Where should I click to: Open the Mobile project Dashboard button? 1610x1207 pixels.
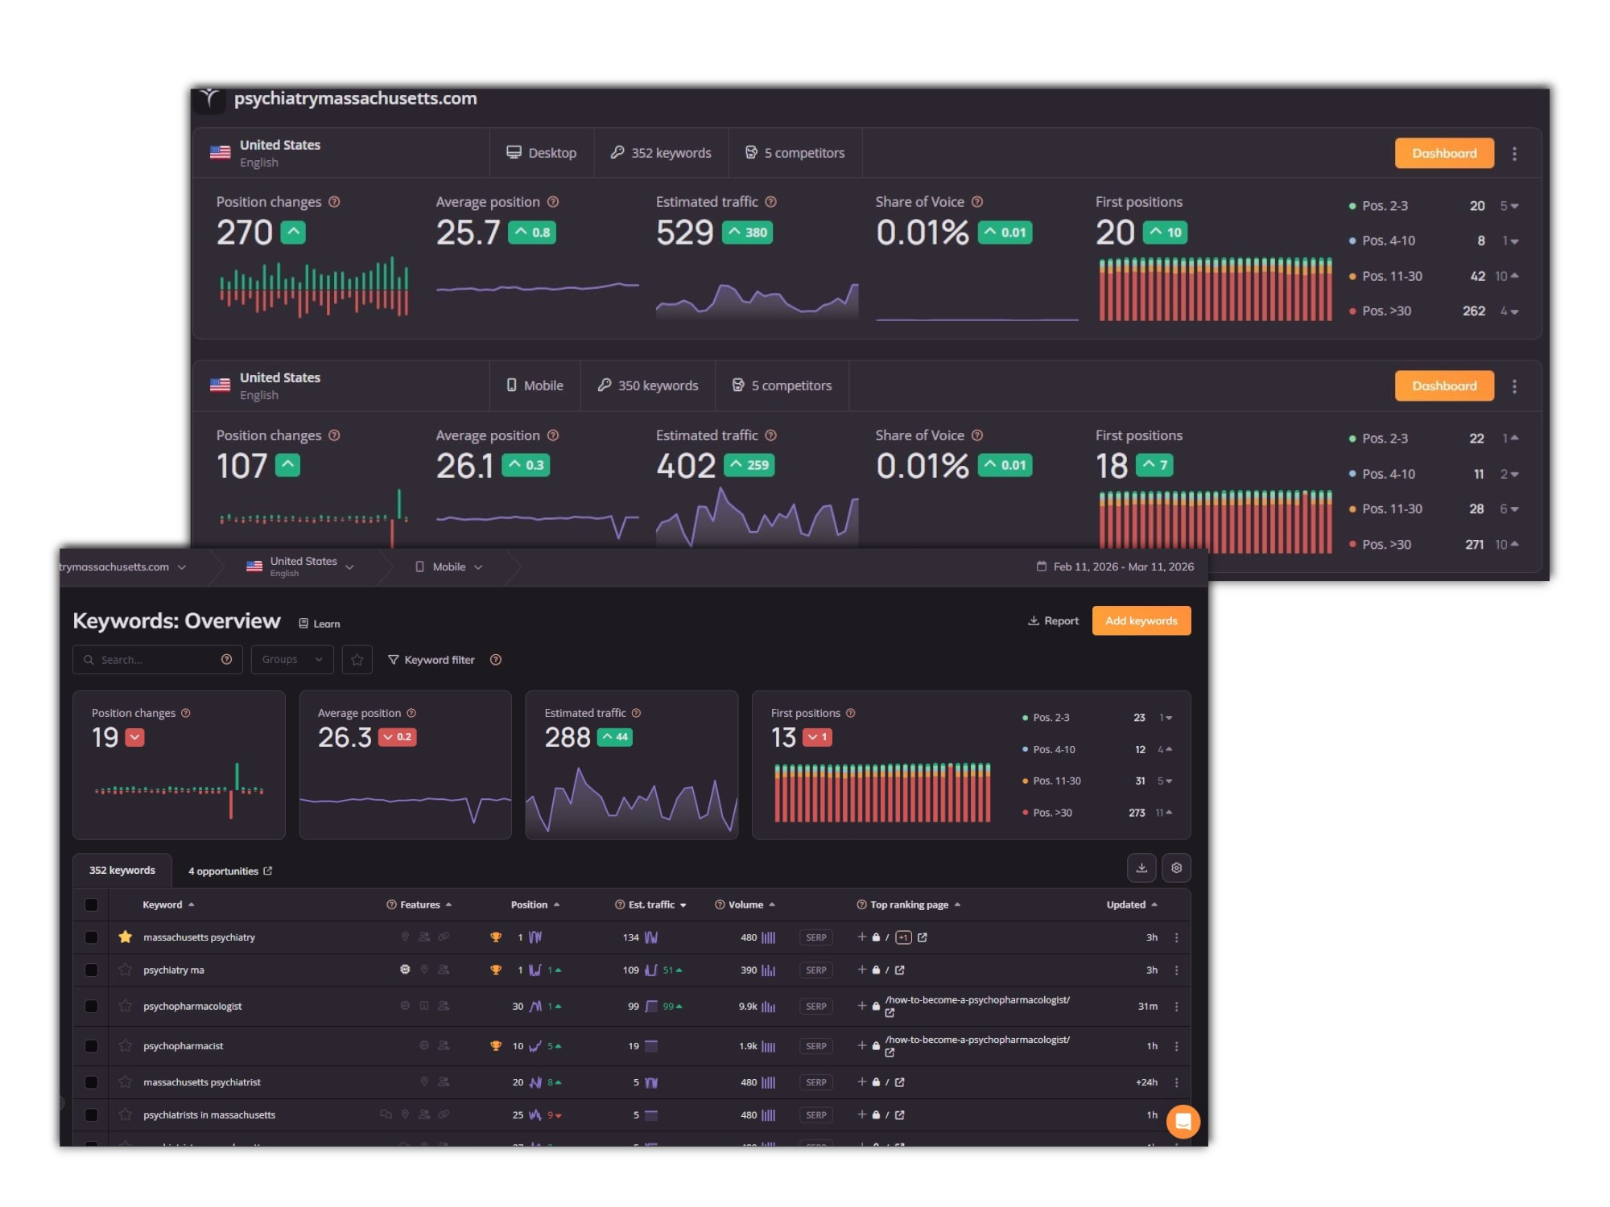tap(1443, 386)
